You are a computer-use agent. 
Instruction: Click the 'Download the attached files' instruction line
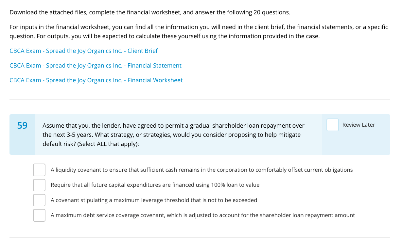pos(149,13)
